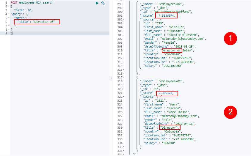This screenshot has height=156, width=251.
Task: Click the score value 7.3636074
Action: coord(166,15)
